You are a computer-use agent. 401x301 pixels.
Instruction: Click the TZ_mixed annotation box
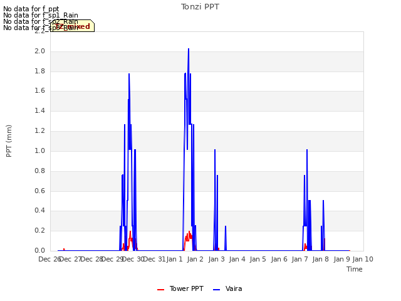(x=73, y=26)
